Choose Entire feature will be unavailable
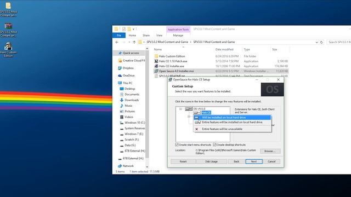Image resolution: width=351 pixels, height=197 pixels. 233,129
